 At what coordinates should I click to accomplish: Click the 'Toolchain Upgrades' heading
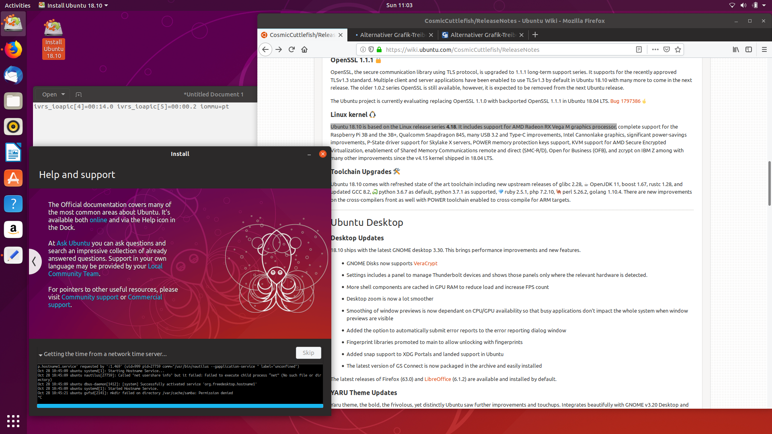point(361,172)
